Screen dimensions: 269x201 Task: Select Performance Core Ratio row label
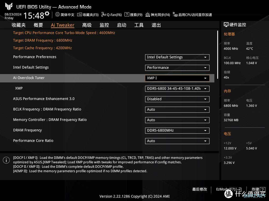tap(33, 141)
